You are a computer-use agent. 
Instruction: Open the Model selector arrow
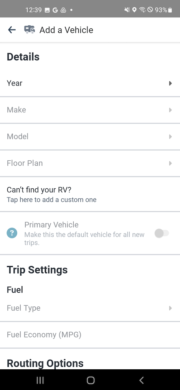170,137
